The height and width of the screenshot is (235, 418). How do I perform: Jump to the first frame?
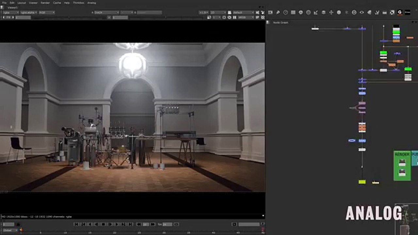point(76,224)
